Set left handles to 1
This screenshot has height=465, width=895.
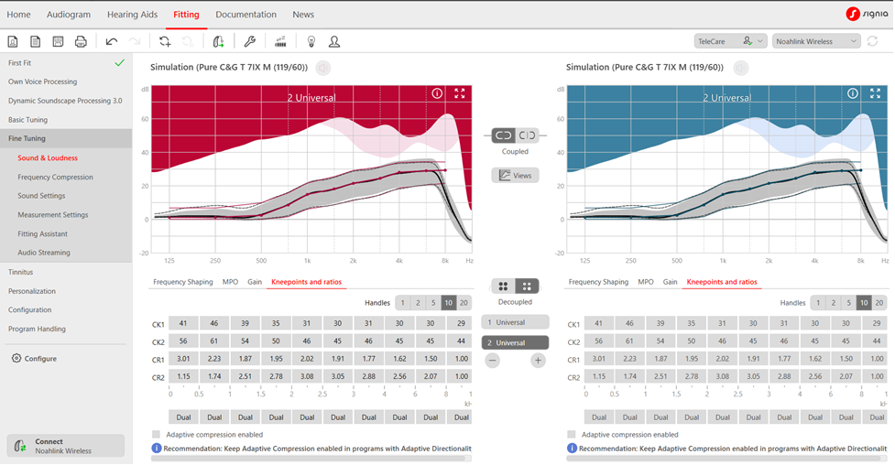tap(403, 303)
